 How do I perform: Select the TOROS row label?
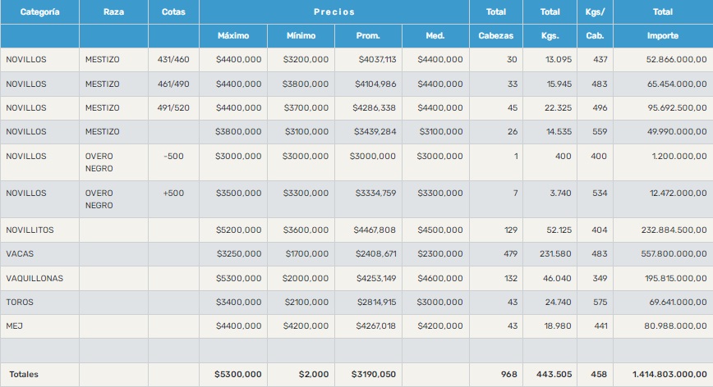click(19, 303)
